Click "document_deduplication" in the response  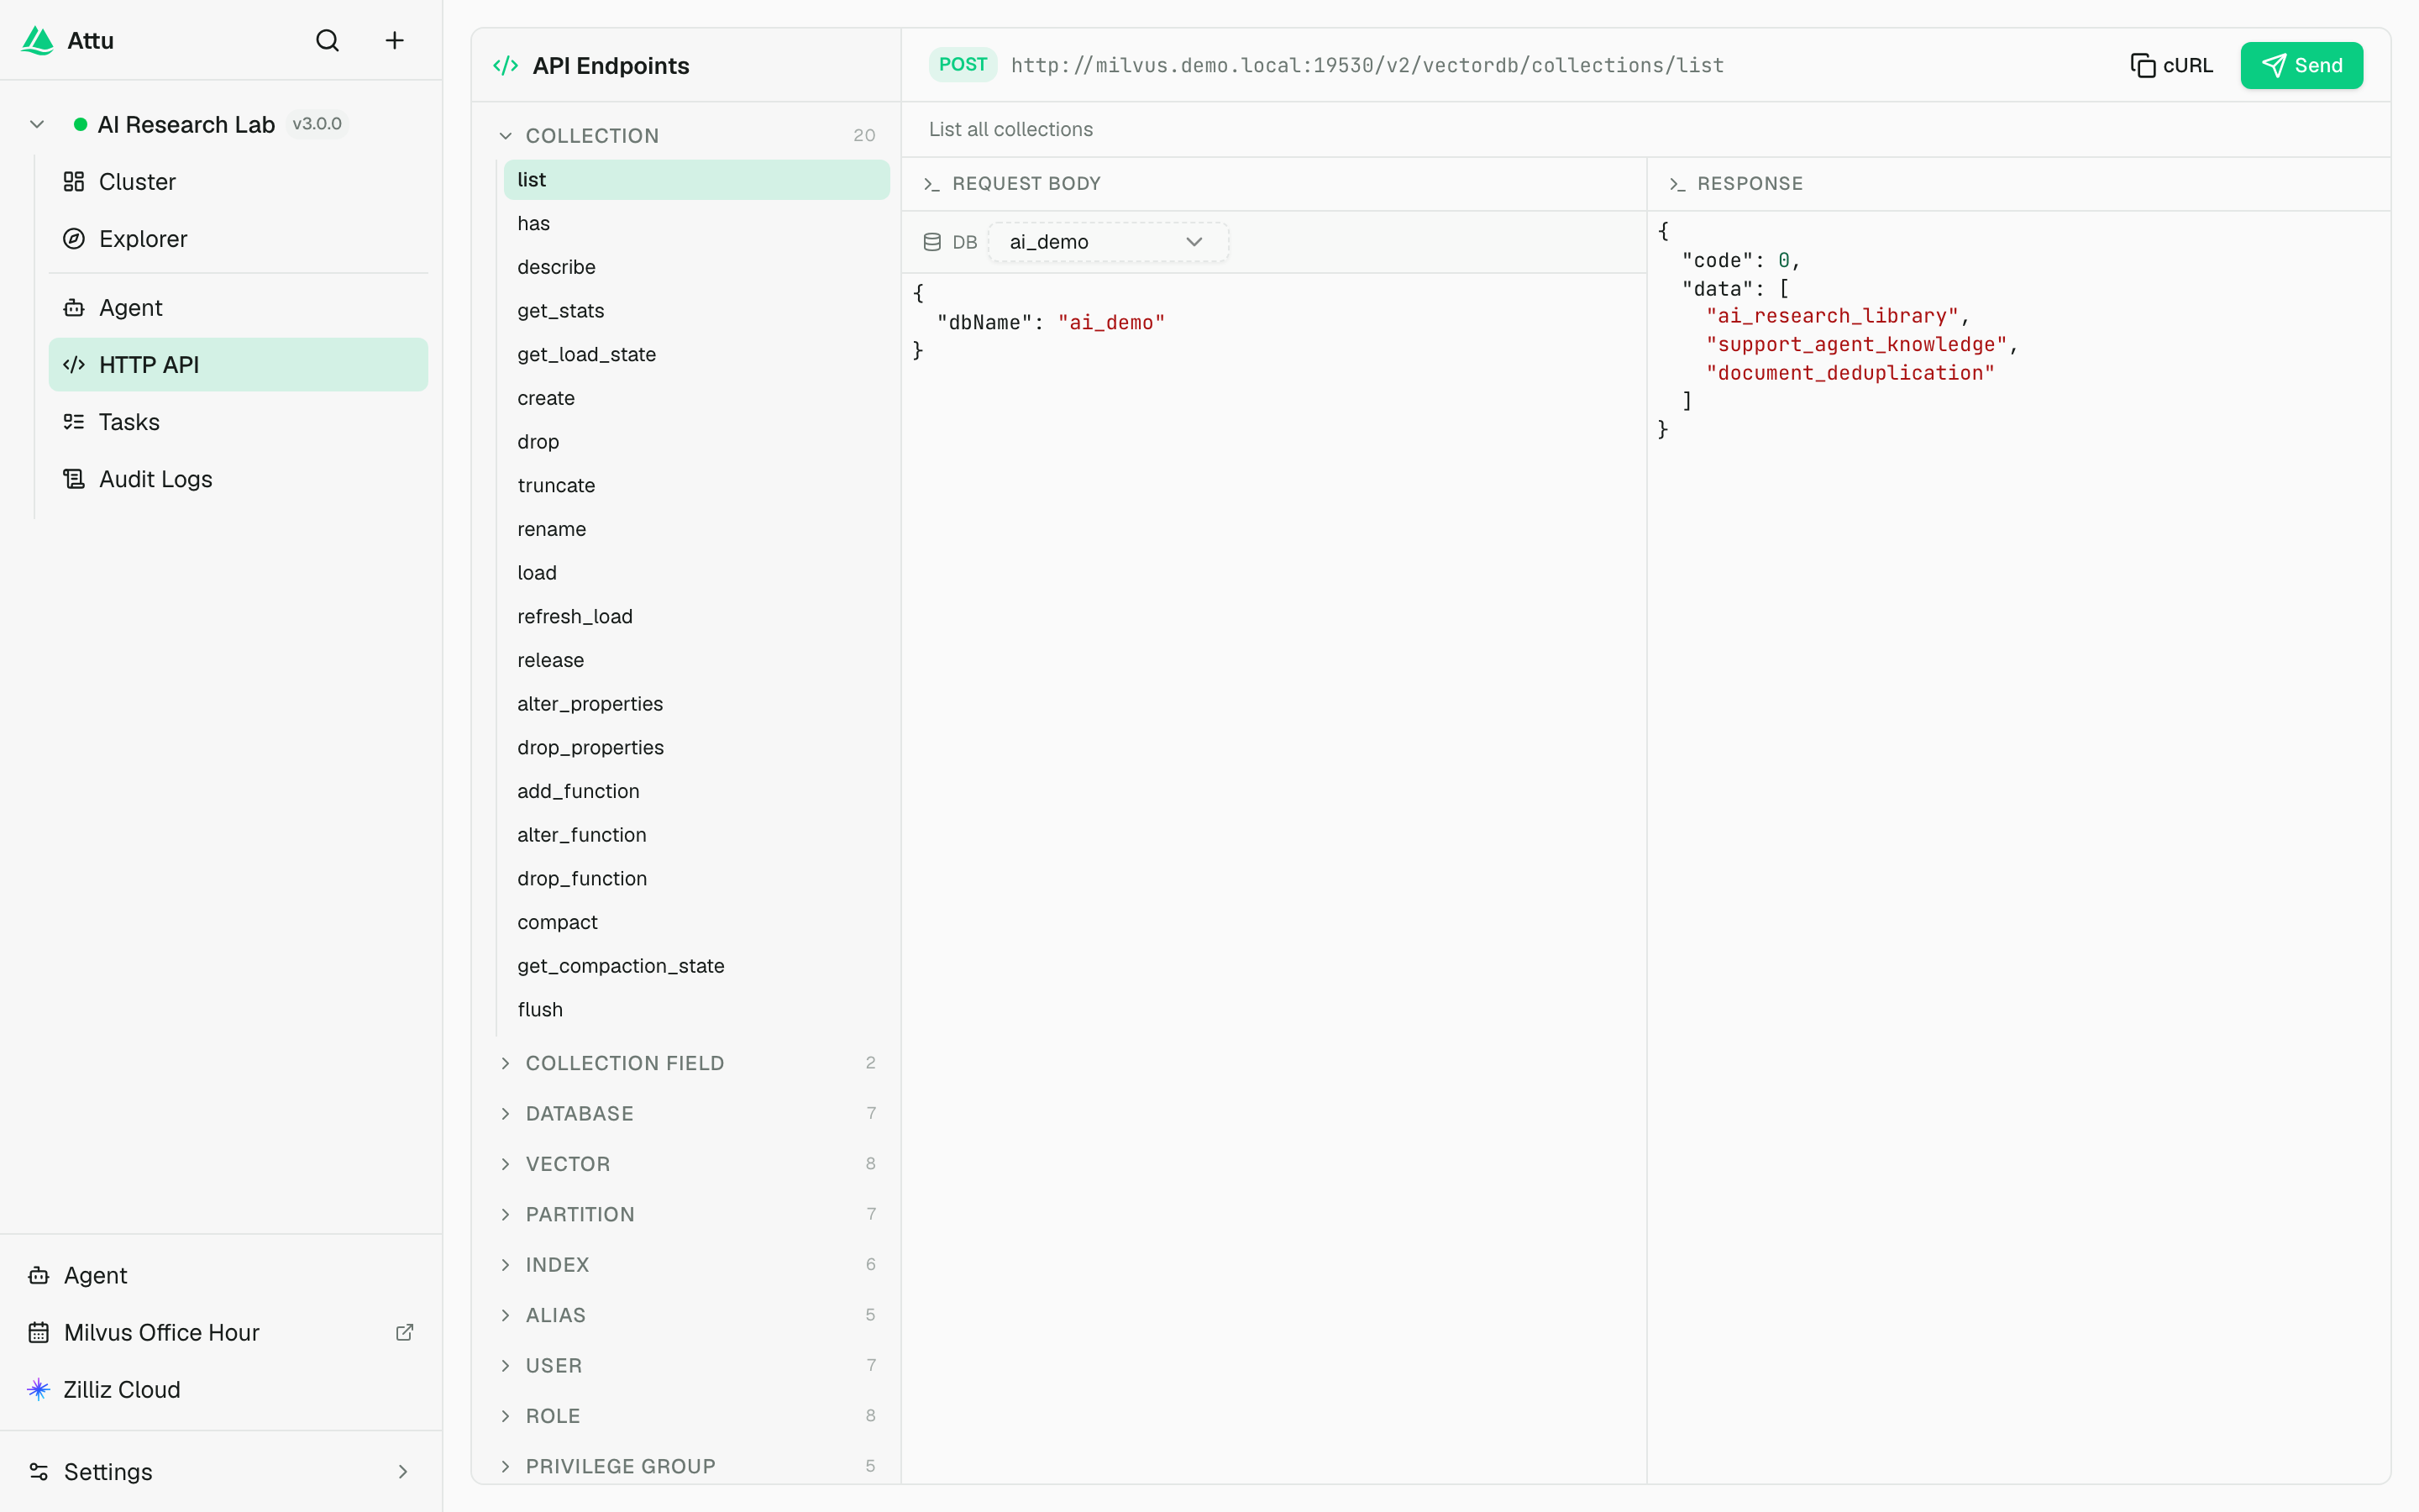(1850, 373)
